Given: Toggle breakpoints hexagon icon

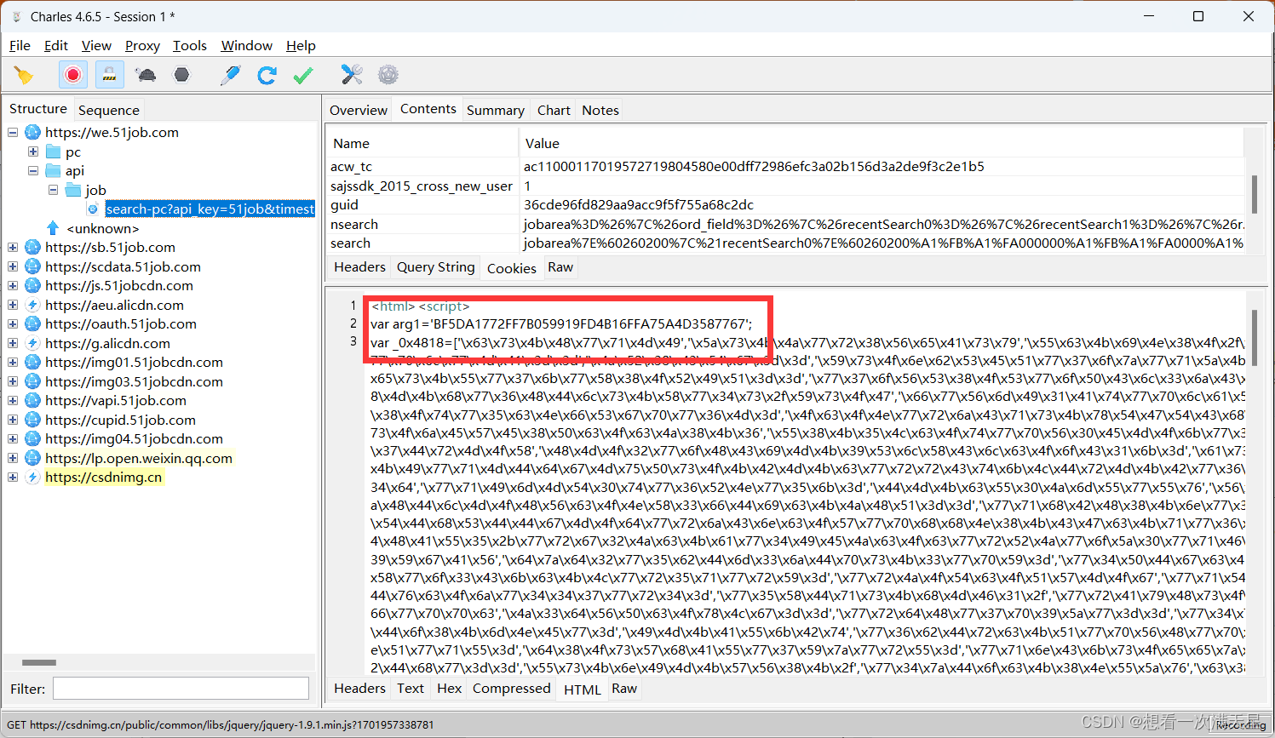Looking at the screenshot, I should [x=181, y=75].
